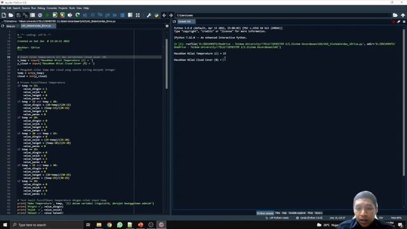Click the working directory path field
407x229 pixels.
(x=283, y=15)
